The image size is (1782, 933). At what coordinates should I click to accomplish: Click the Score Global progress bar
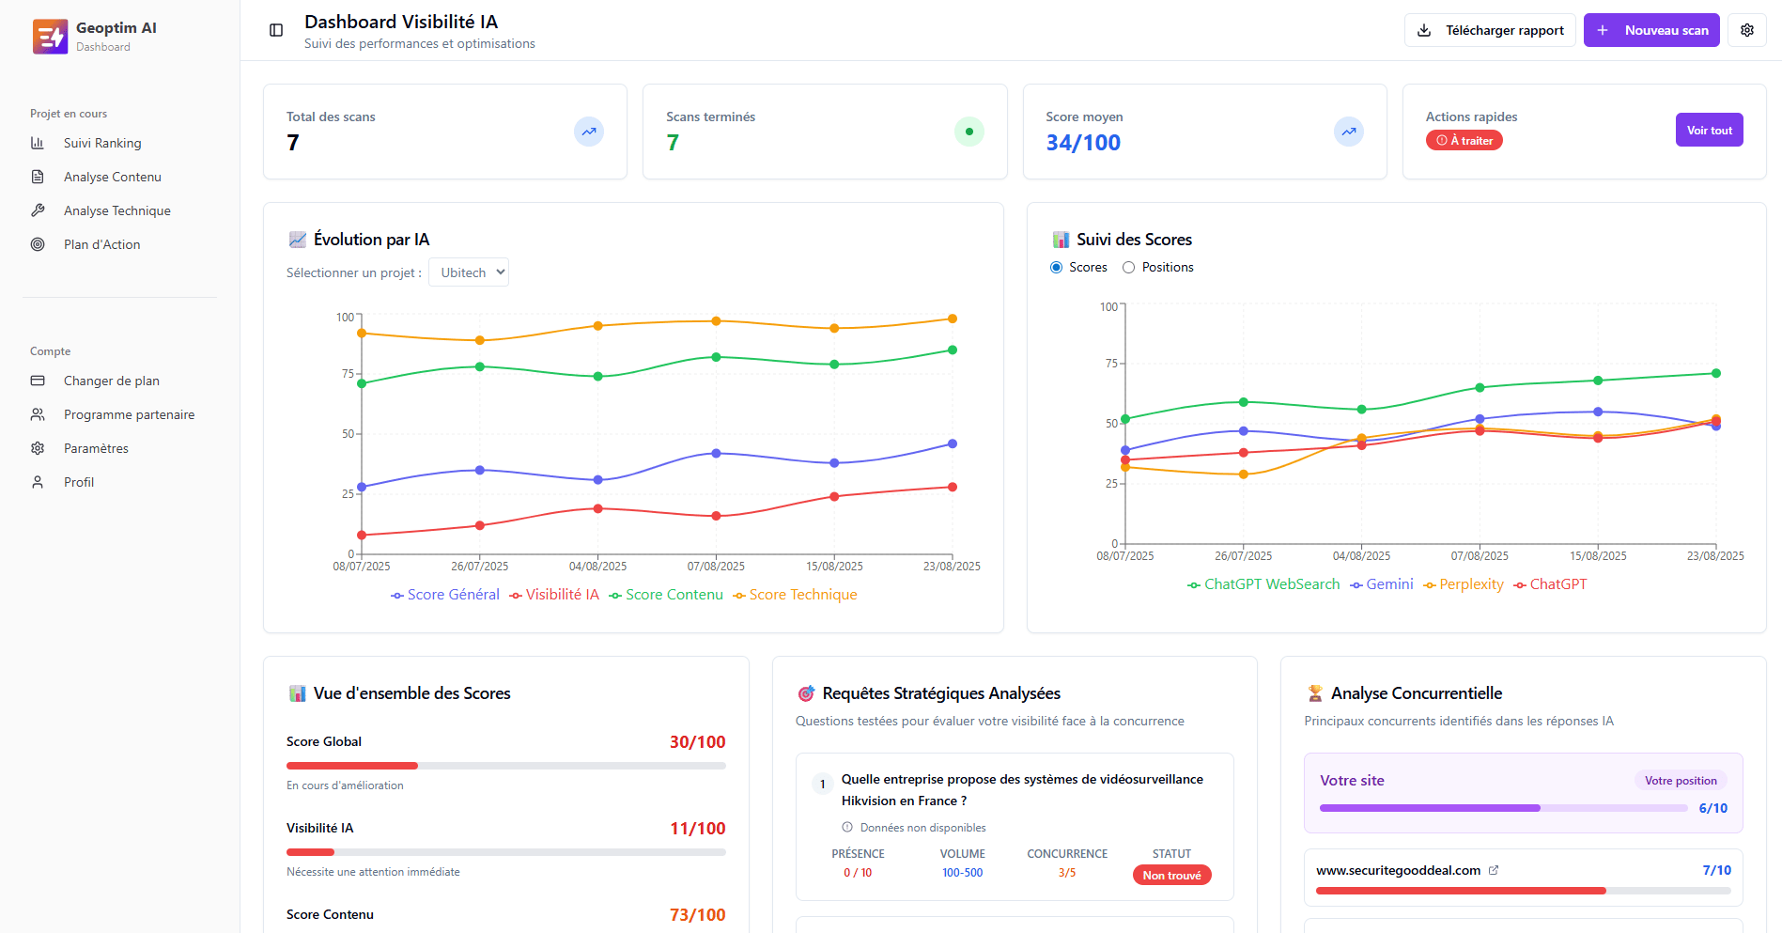pyautogui.click(x=505, y=766)
